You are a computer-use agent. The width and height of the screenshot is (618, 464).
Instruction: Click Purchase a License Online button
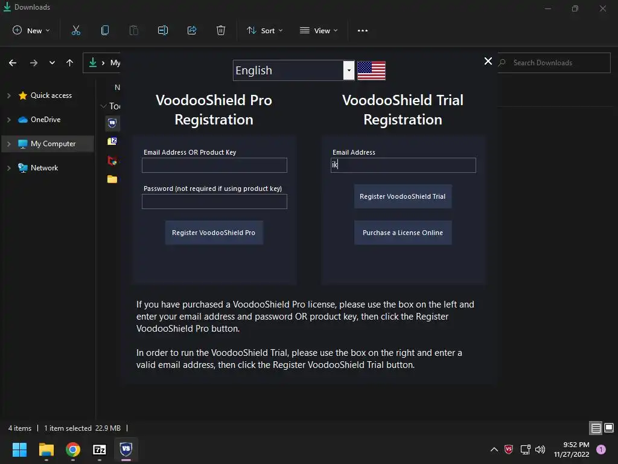403,233
